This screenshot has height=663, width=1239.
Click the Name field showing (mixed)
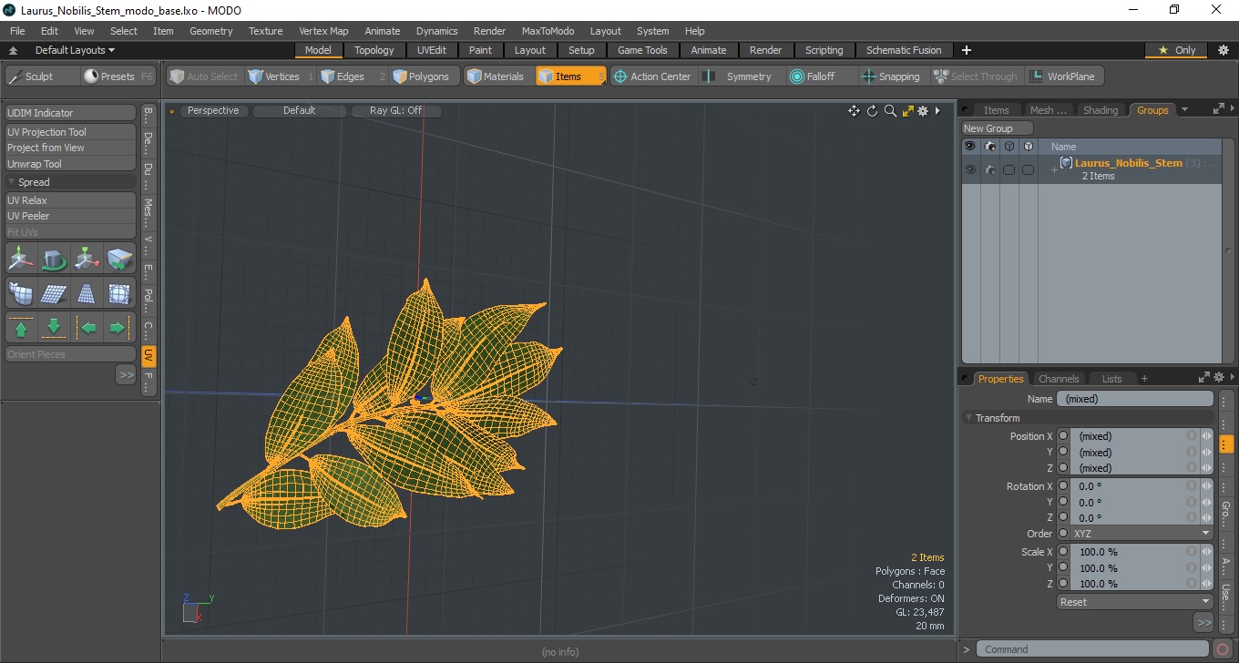tap(1134, 399)
